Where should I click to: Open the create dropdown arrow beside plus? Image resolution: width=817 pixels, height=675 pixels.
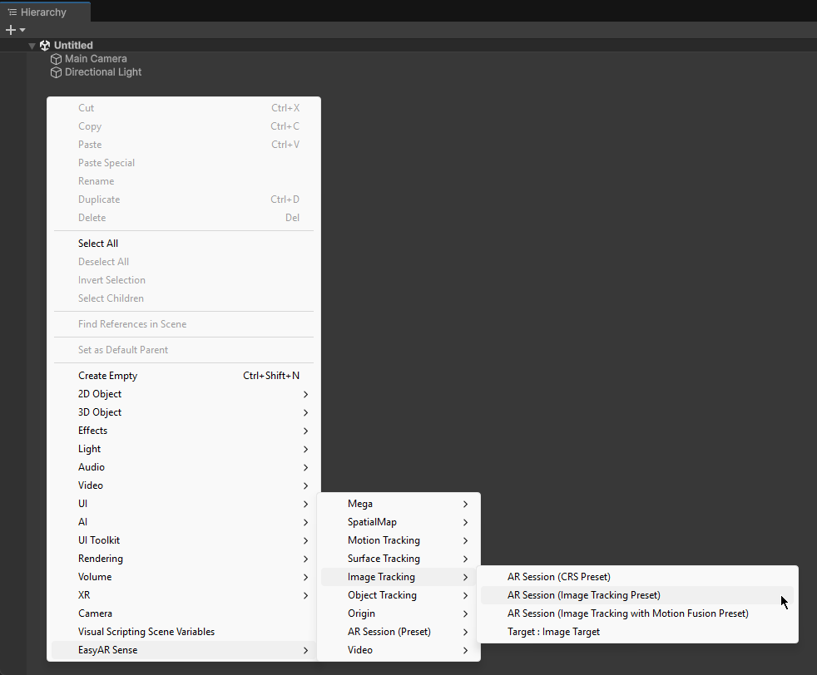(22, 30)
